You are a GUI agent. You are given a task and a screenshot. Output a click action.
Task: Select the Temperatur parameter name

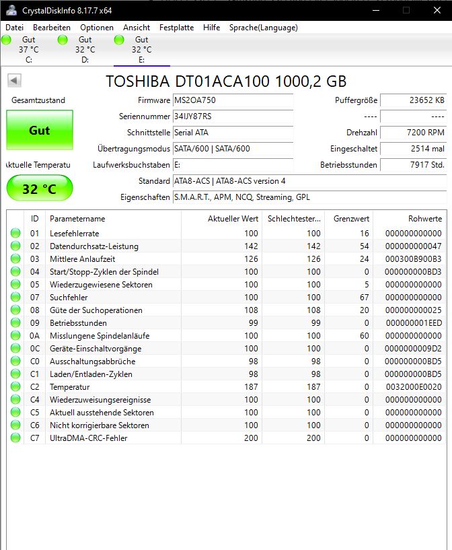pos(70,387)
